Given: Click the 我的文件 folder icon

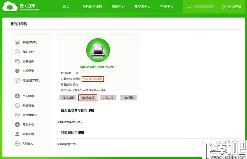Looking at the screenshot, I should 17,52.
